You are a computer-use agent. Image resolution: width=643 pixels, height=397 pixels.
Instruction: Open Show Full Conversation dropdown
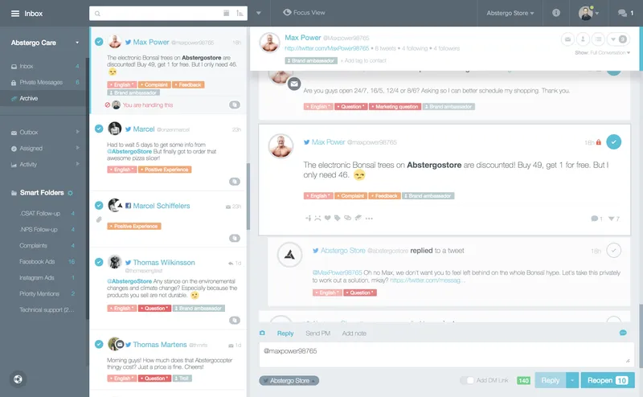point(603,53)
